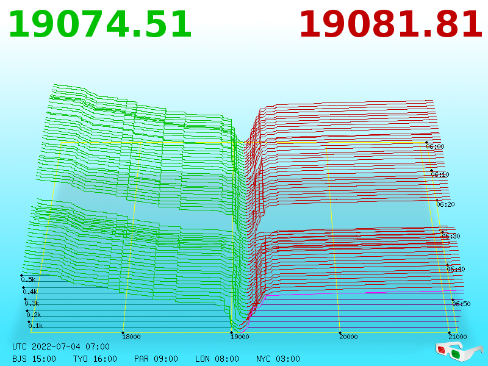
Task: Click the PAR 09:00 time label
Action: point(156,359)
